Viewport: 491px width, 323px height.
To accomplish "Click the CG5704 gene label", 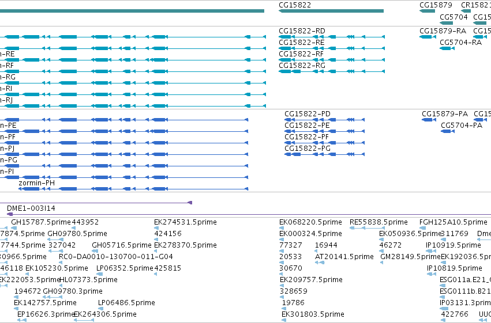I will coord(453,17).
